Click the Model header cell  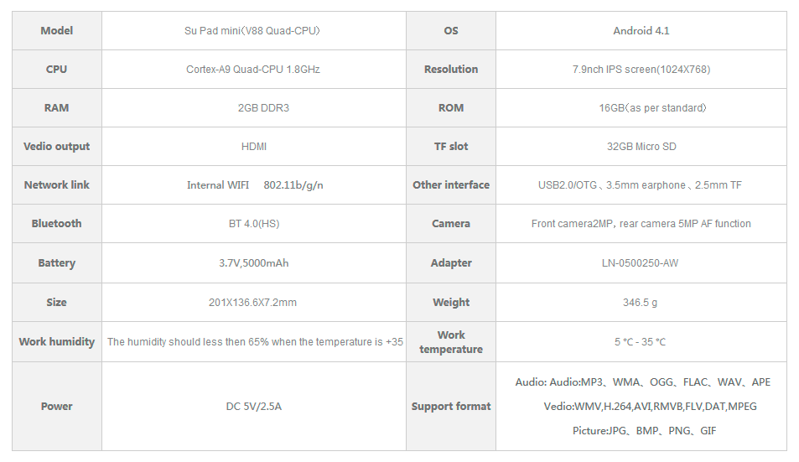coord(56,30)
